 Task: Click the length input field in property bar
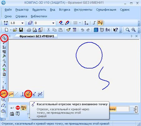tap(123, 109)
